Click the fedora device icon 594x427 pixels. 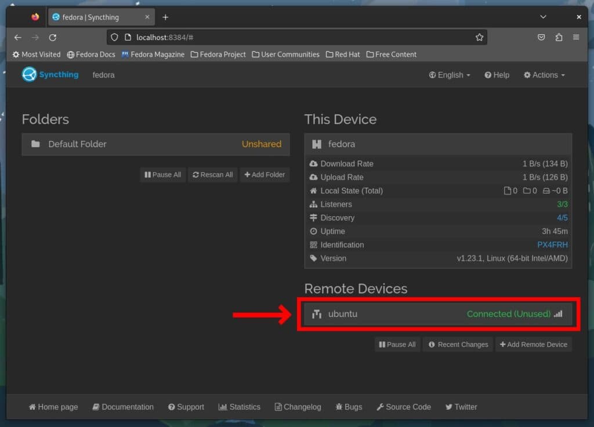[317, 144]
